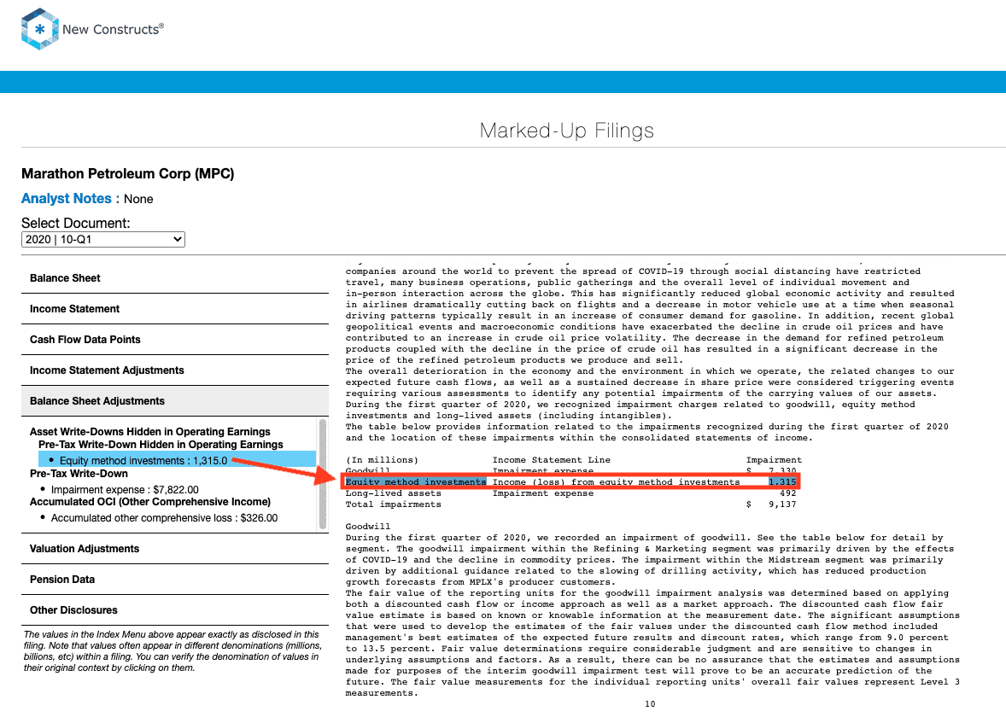Click the New Constructs hexagon logo

(x=40, y=29)
